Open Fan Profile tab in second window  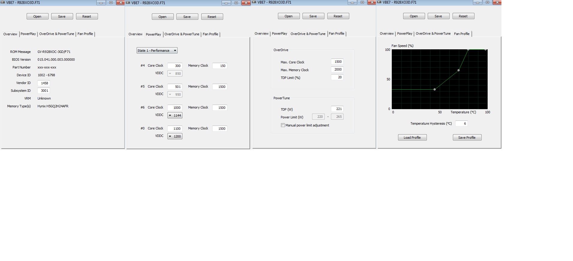click(211, 34)
